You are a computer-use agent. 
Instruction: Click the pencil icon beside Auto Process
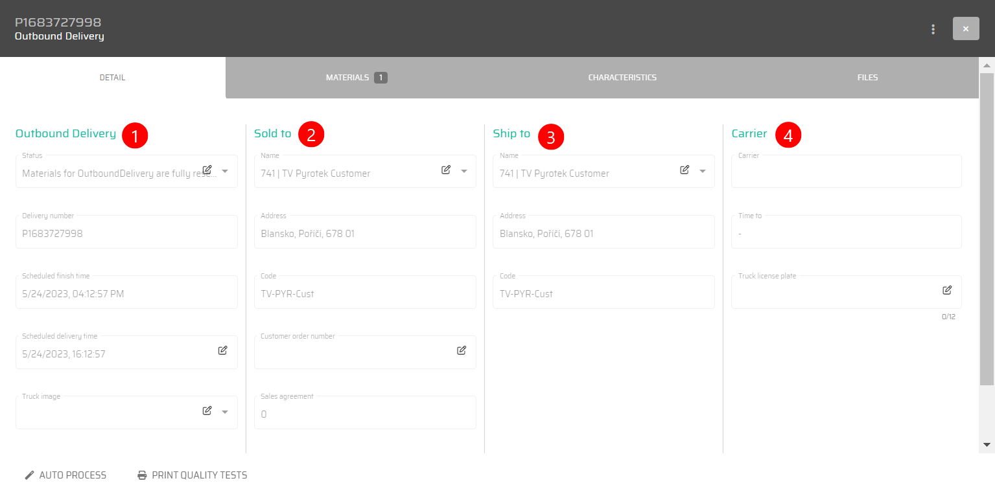click(x=29, y=475)
